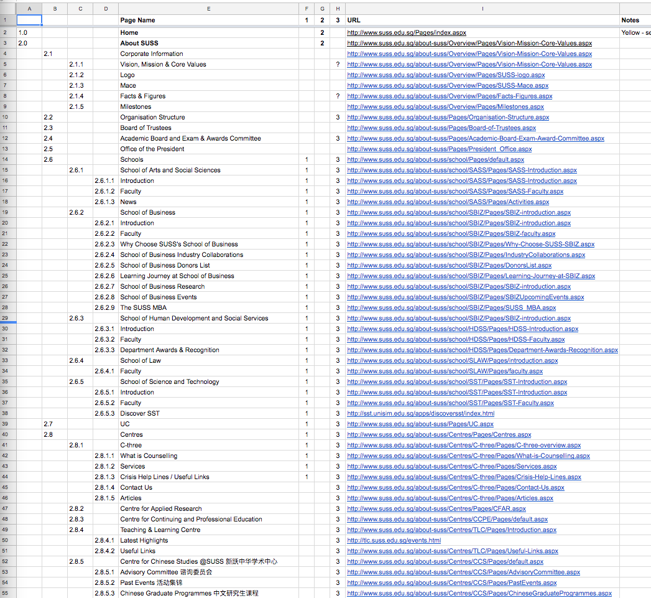
Task: Open the ChineseGraduateProgrammes.aspx link
Action: coord(479,593)
